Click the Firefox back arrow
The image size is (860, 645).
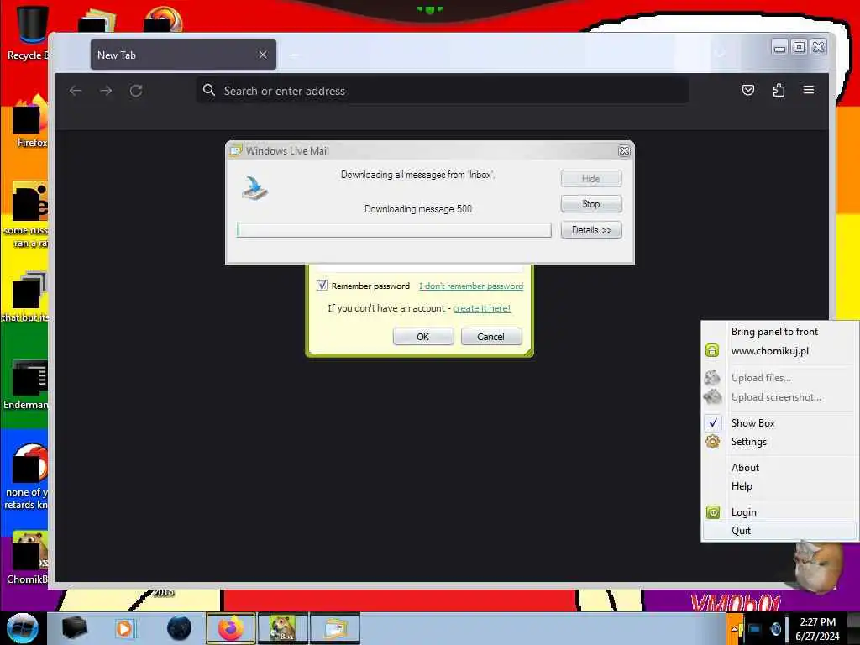pyautogui.click(x=76, y=91)
